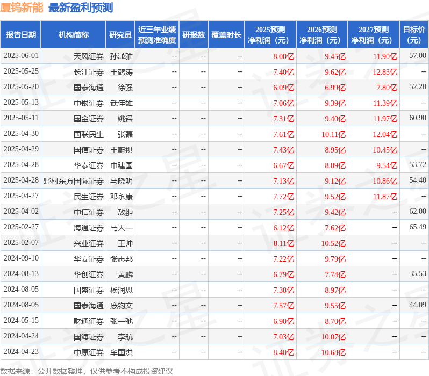This screenshot has height=376, width=429.
Task: Select analyst 张志邦
Action: 121,259
